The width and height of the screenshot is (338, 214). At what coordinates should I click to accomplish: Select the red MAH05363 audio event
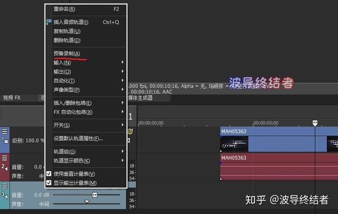coord(279,166)
